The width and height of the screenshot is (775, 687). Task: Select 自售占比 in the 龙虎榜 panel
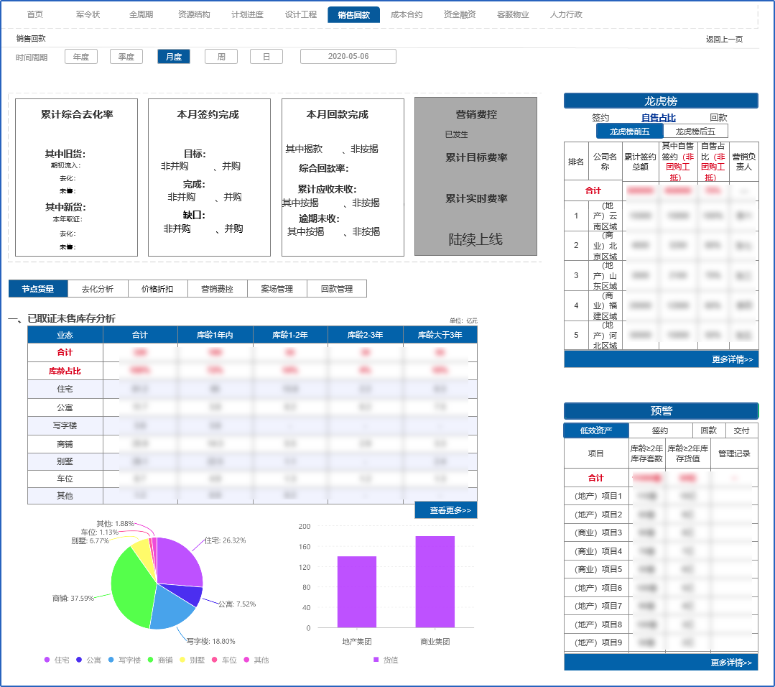tap(659, 118)
